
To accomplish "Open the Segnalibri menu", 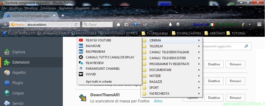I will tap(66, 8).
